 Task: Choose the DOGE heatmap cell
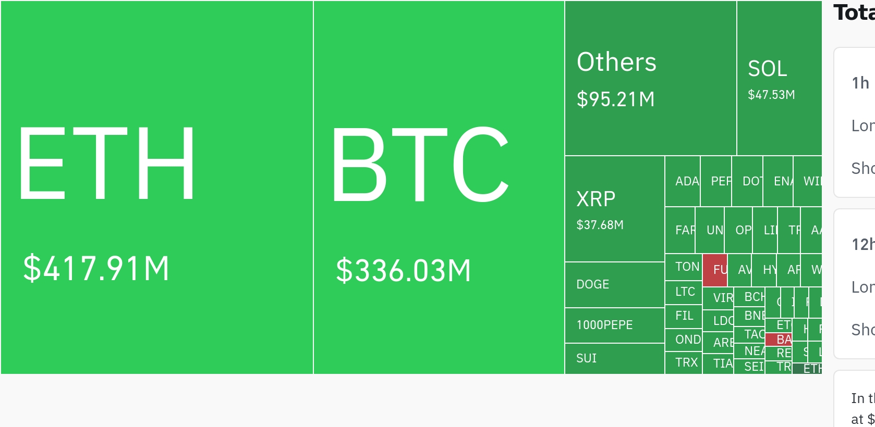[x=615, y=285]
